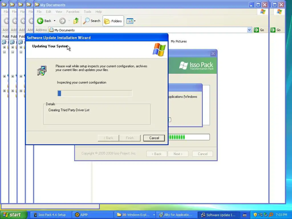Click the orange magnifier tray icon
Viewport: 292px width, 219px height.
coord(271,215)
